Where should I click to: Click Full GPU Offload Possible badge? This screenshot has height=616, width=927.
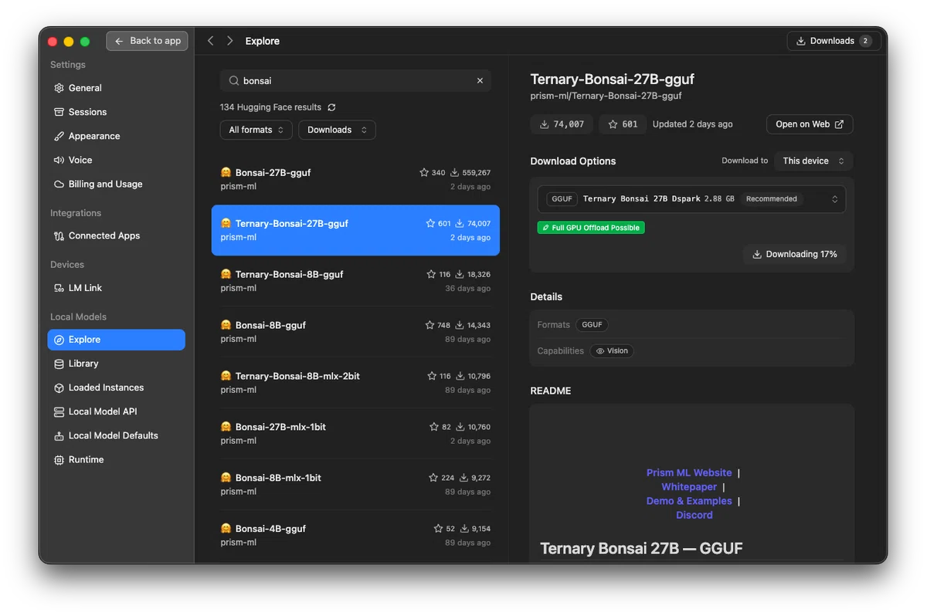click(591, 228)
